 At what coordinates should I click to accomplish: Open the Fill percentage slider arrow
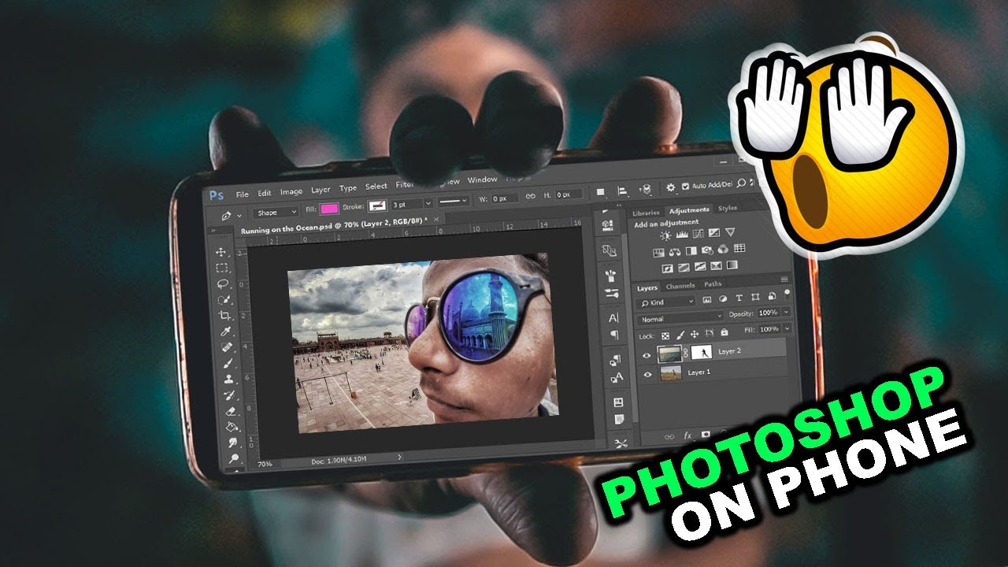(787, 328)
